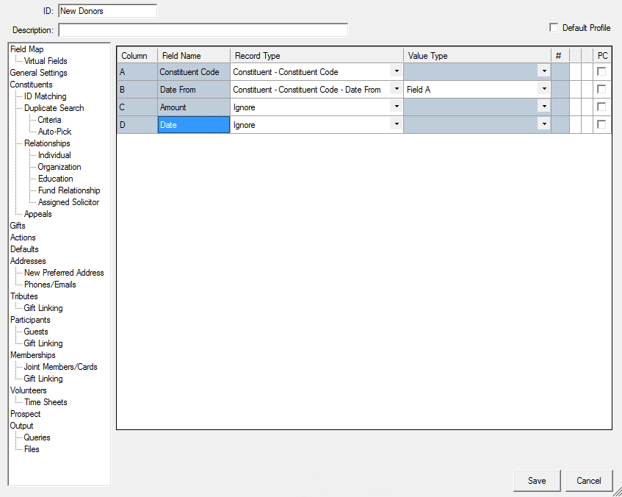Select Virtual Fields in the tree
The width and height of the screenshot is (622, 497).
point(46,61)
